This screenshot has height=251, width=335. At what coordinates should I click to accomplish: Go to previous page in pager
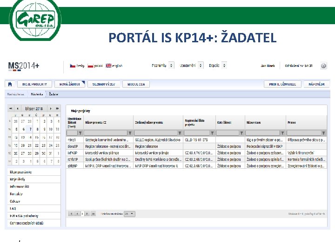coord(77,214)
